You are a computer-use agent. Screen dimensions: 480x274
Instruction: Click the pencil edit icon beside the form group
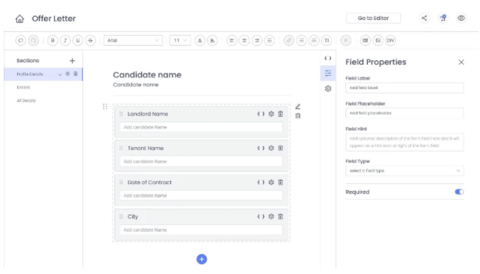298,107
